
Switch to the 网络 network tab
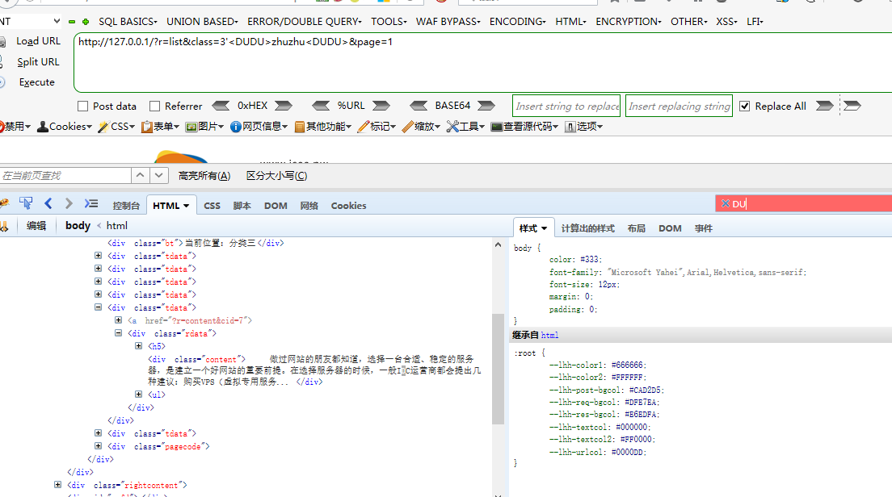pos(309,205)
